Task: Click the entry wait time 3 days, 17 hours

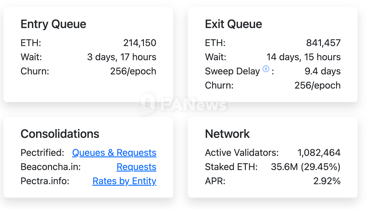Action: click(121, 57)
